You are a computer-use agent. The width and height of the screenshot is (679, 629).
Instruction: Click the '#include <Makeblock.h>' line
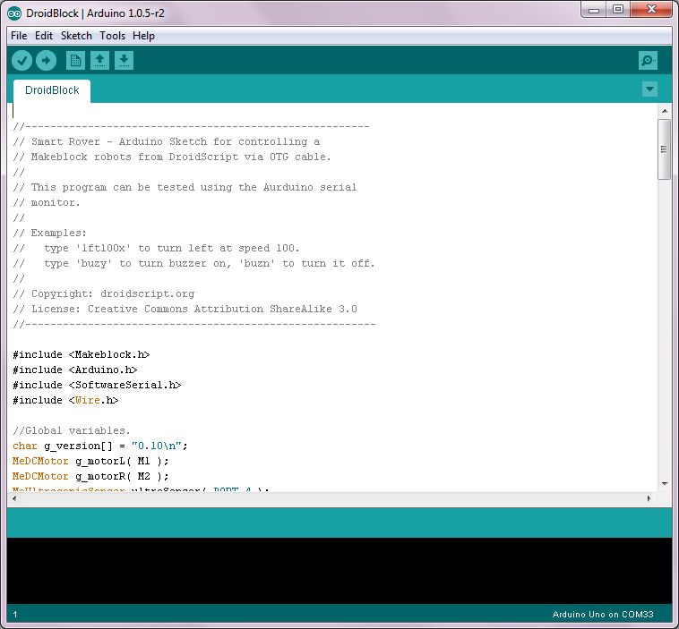tap(81, 354)
